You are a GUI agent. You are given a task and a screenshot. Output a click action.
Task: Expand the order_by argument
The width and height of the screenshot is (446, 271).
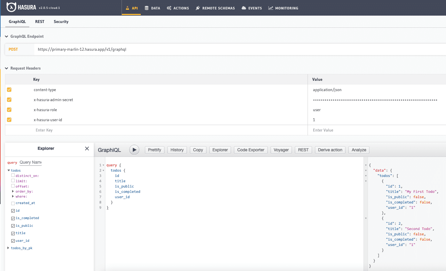click(x=13, y=191)
